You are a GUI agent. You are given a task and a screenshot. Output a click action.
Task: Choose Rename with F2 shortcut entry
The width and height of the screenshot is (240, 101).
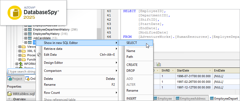(77, 85)
